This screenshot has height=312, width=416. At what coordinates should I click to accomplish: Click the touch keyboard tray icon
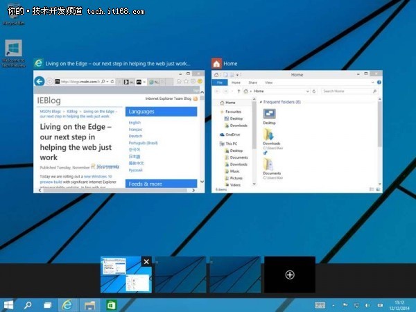pos(320,304)
